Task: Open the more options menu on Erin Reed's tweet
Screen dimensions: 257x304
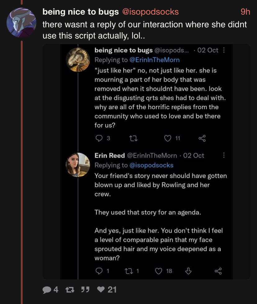Action: pyautogui.click(x=224, y=155)
